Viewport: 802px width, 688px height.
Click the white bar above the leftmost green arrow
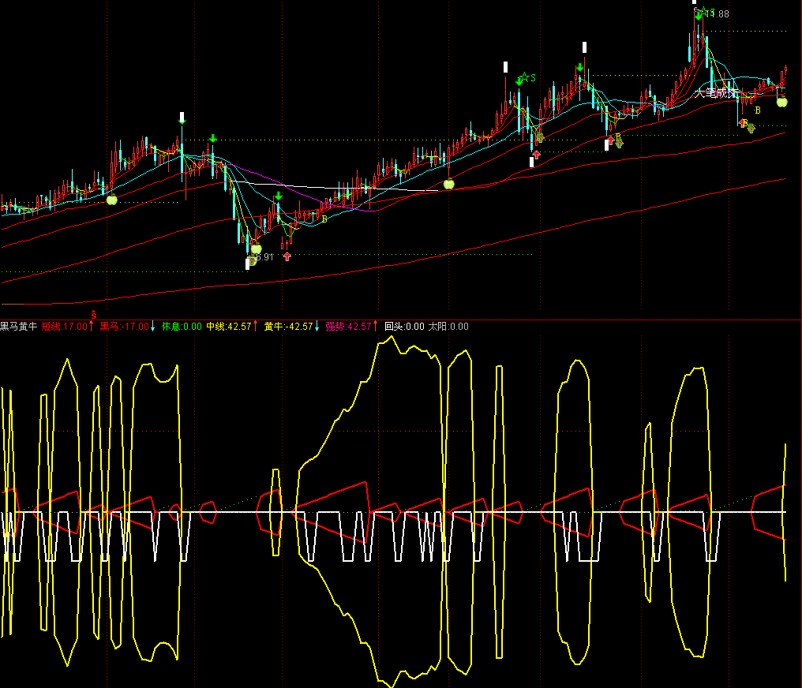pyautogui.click(x=182, y=116)
